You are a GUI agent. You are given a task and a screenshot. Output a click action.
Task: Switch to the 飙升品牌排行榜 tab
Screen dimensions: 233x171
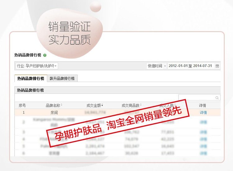(x=62, y=79)
